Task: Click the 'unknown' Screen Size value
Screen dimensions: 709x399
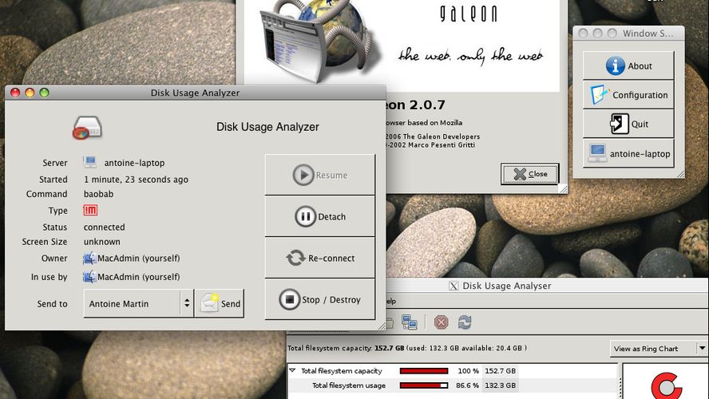Action: (101, 242)
